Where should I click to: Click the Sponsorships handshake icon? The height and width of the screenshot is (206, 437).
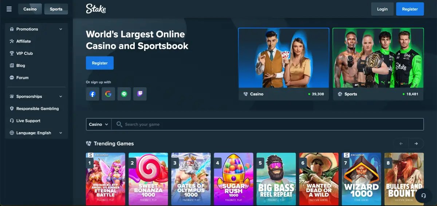click(12, 96)
